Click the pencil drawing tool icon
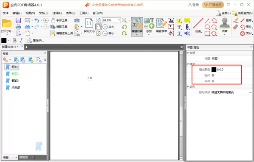254x162 pixels. coord(235,20)
